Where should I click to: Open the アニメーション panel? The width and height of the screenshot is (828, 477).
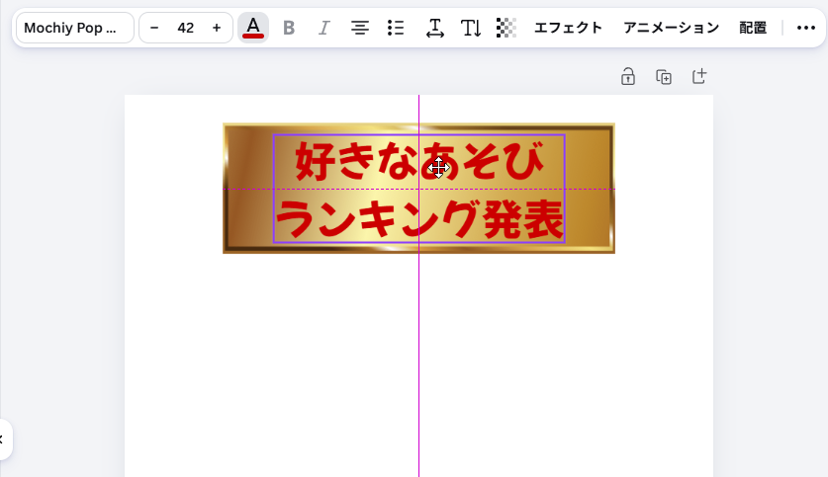(671, 28)
